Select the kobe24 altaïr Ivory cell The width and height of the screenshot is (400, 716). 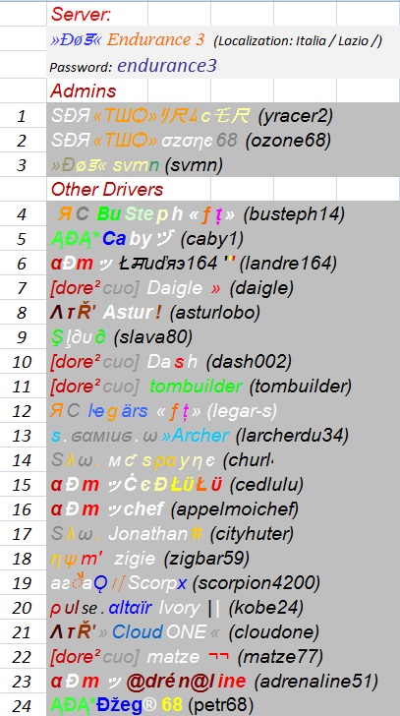[x=223, y=608]
